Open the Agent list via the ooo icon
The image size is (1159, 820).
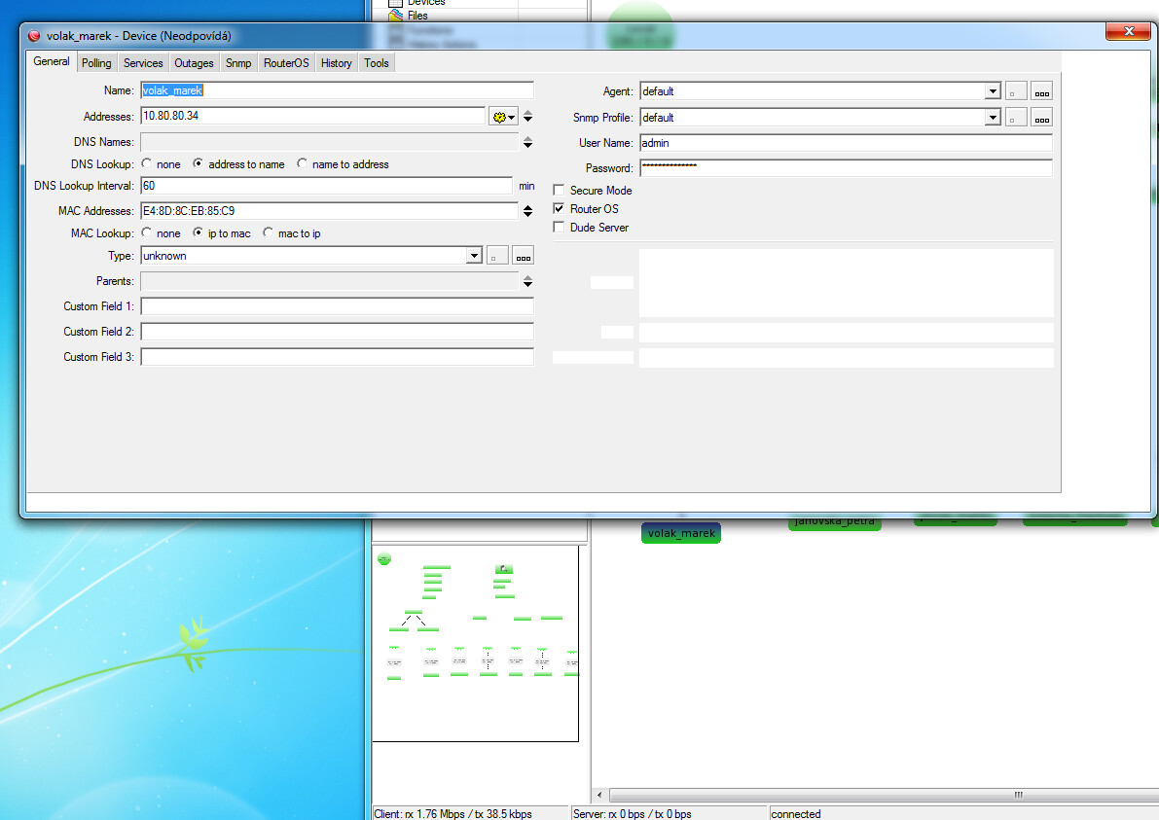pyautogui.click(x=1040, y=90)
